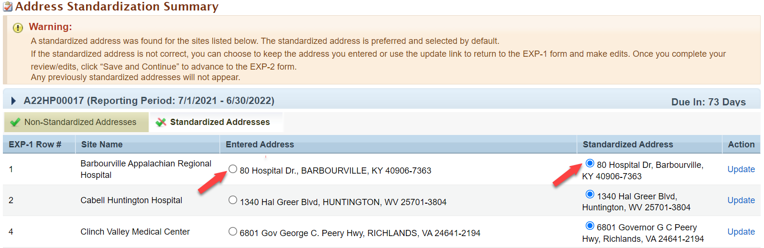Select entered address 1340 Hal Greer Blvd, HUNTINGTON
The width and height of the screenshot is (764, 248).
click(233, 200)
